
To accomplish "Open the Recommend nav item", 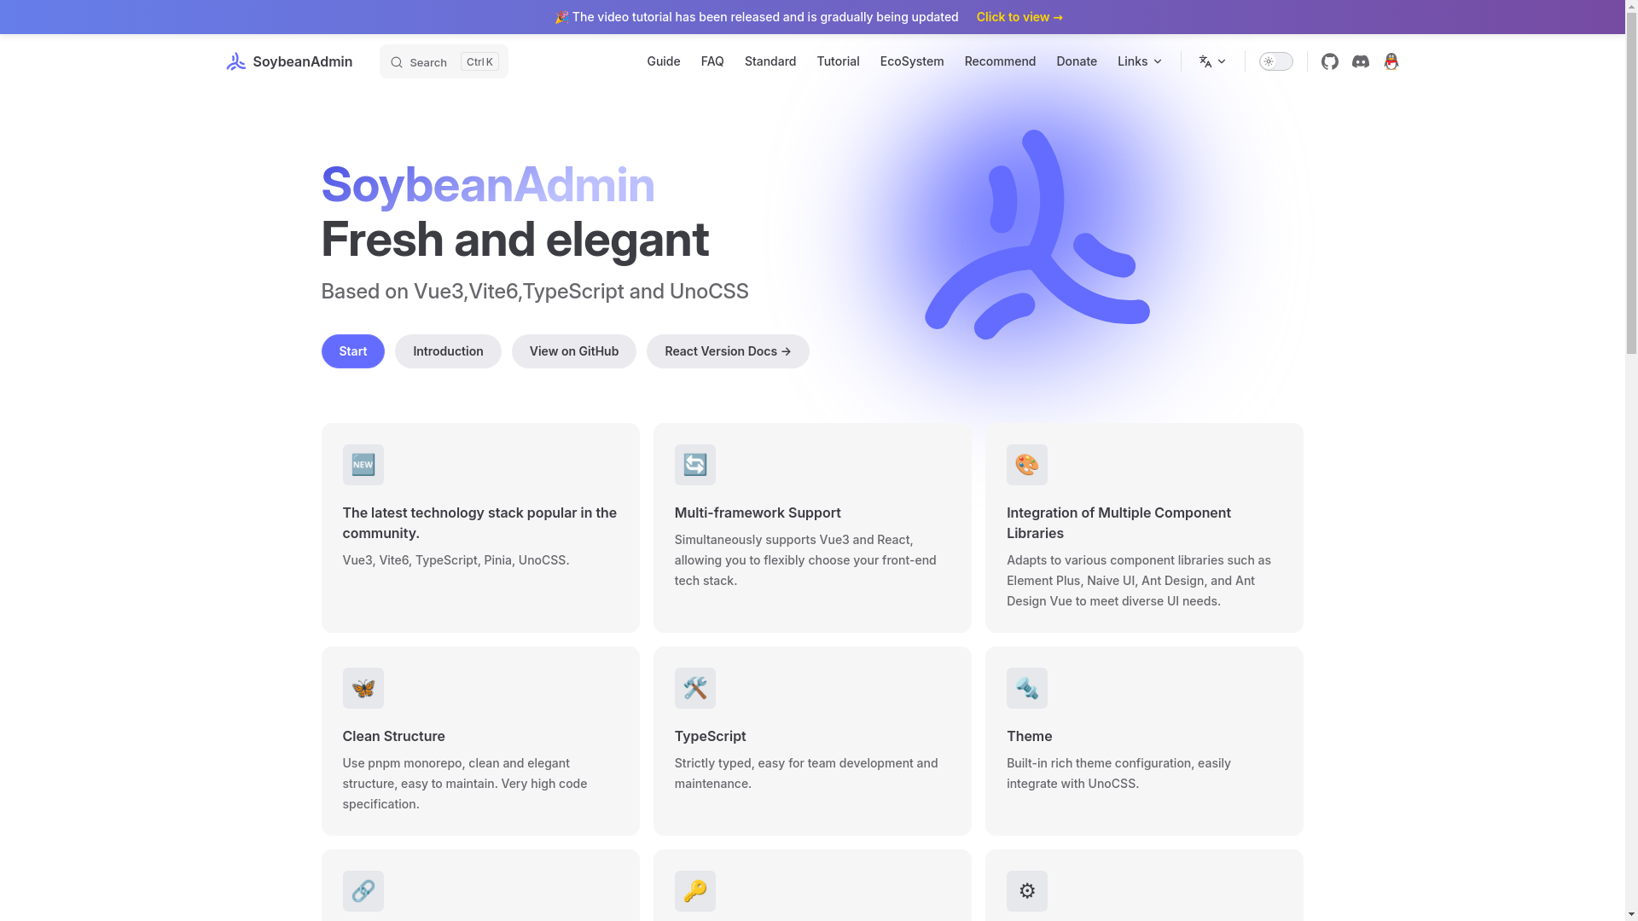I will coord(1000,61).
